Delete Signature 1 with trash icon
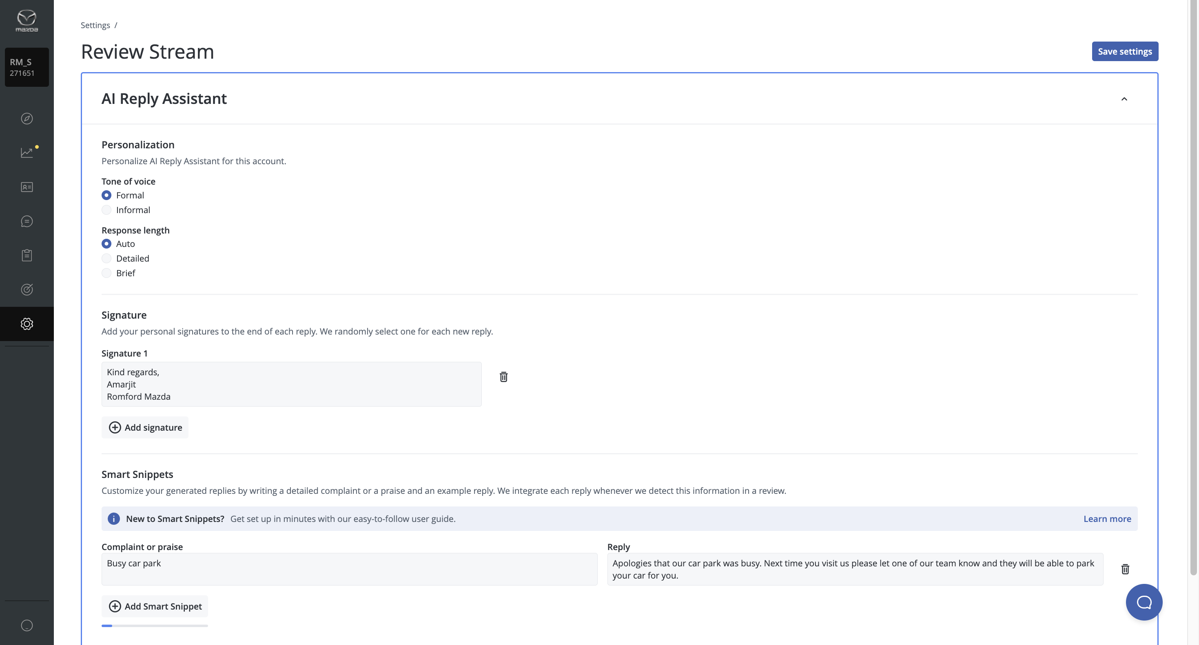Viewport: 1199px width, 645px height. pyautogui.click(x=503, y=376)
